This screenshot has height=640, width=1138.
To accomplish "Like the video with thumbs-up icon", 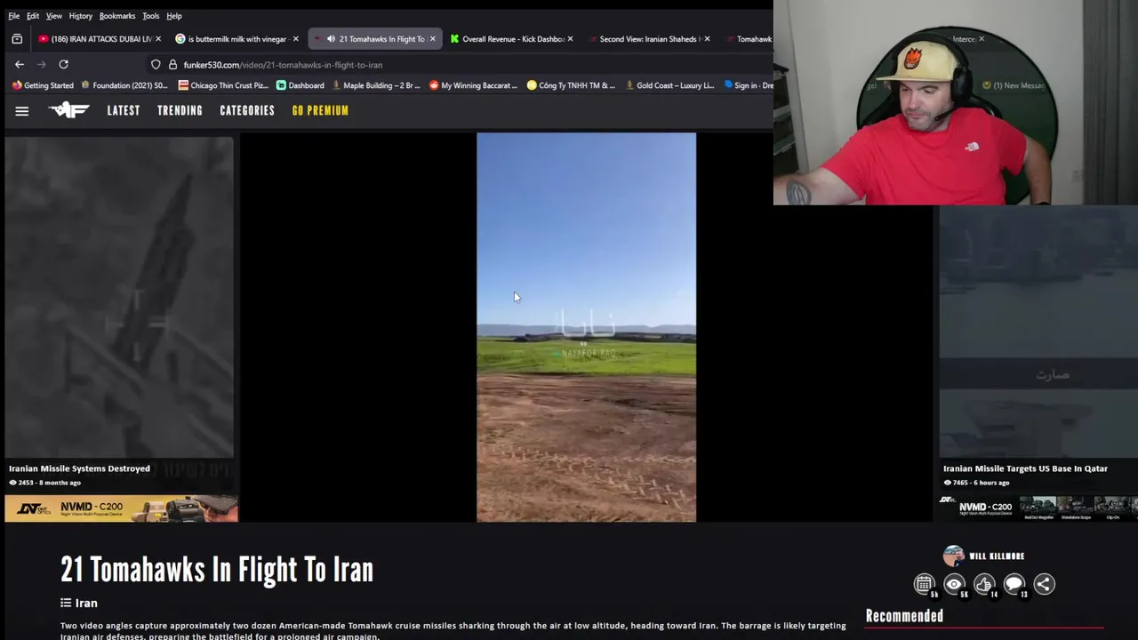I will click(x=984, y=584).
